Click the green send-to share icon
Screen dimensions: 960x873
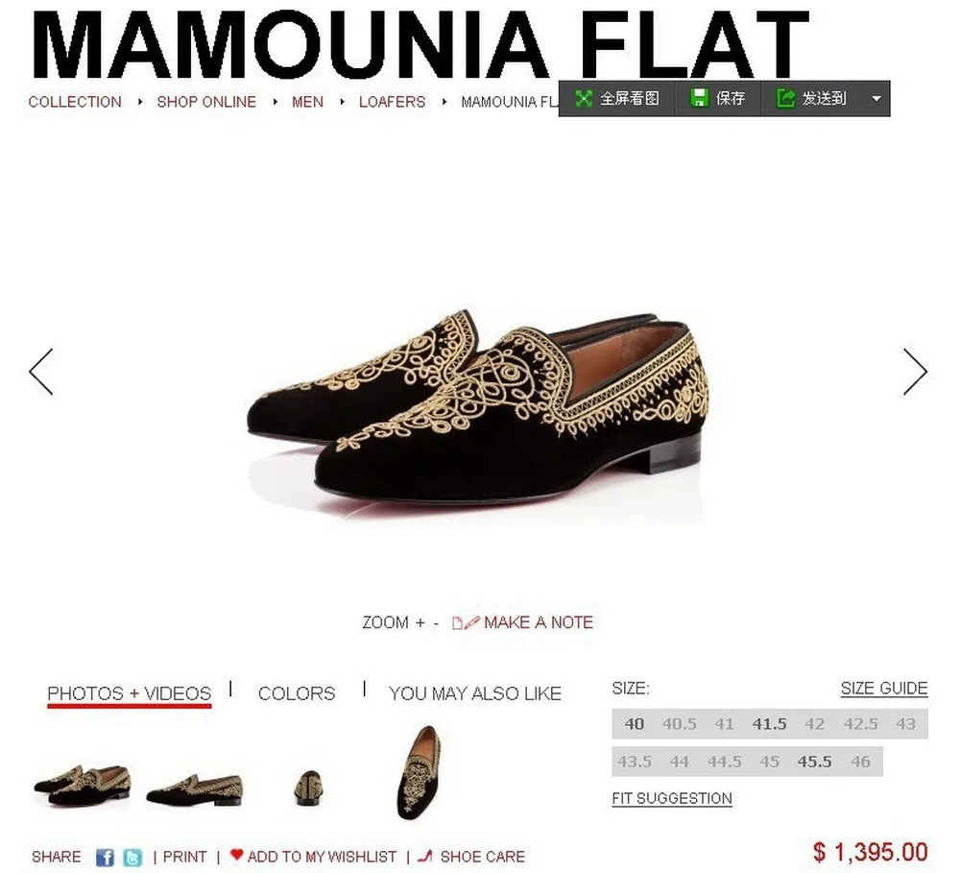click(x=785, y=98)
